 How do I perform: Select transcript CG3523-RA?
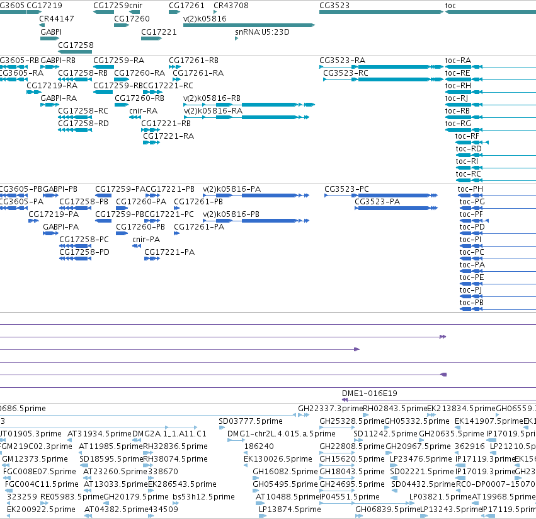coord(381,67)
